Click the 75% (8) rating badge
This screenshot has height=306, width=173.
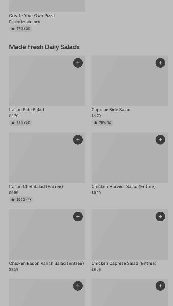(102, 123)
